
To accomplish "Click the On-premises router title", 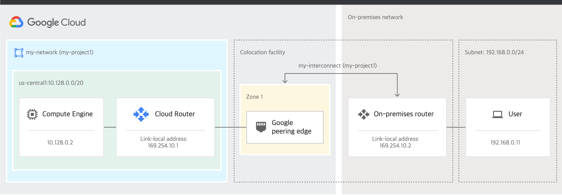I will [404, 114].
